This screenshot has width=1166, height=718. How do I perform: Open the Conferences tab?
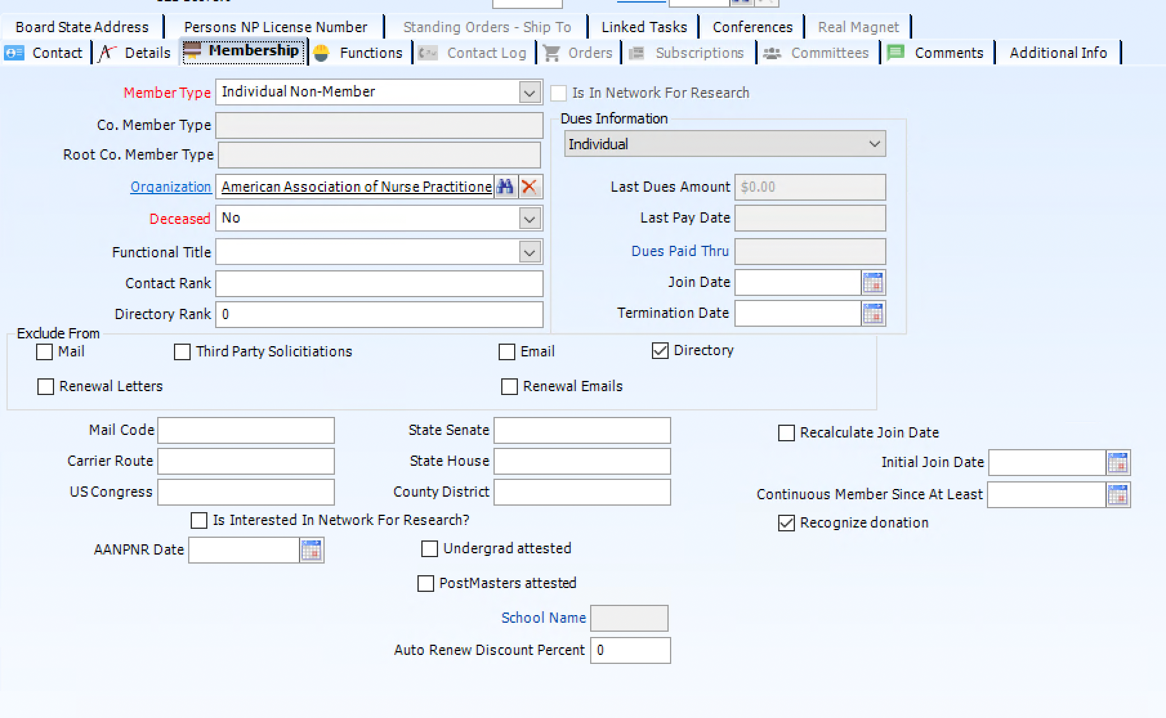point(751,26)
